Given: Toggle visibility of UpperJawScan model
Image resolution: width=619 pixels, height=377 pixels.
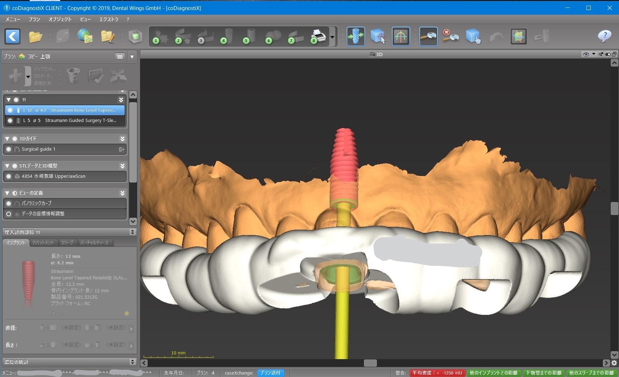Looking at the screenshot, I should pyautogui.click(x=9, y=176).
